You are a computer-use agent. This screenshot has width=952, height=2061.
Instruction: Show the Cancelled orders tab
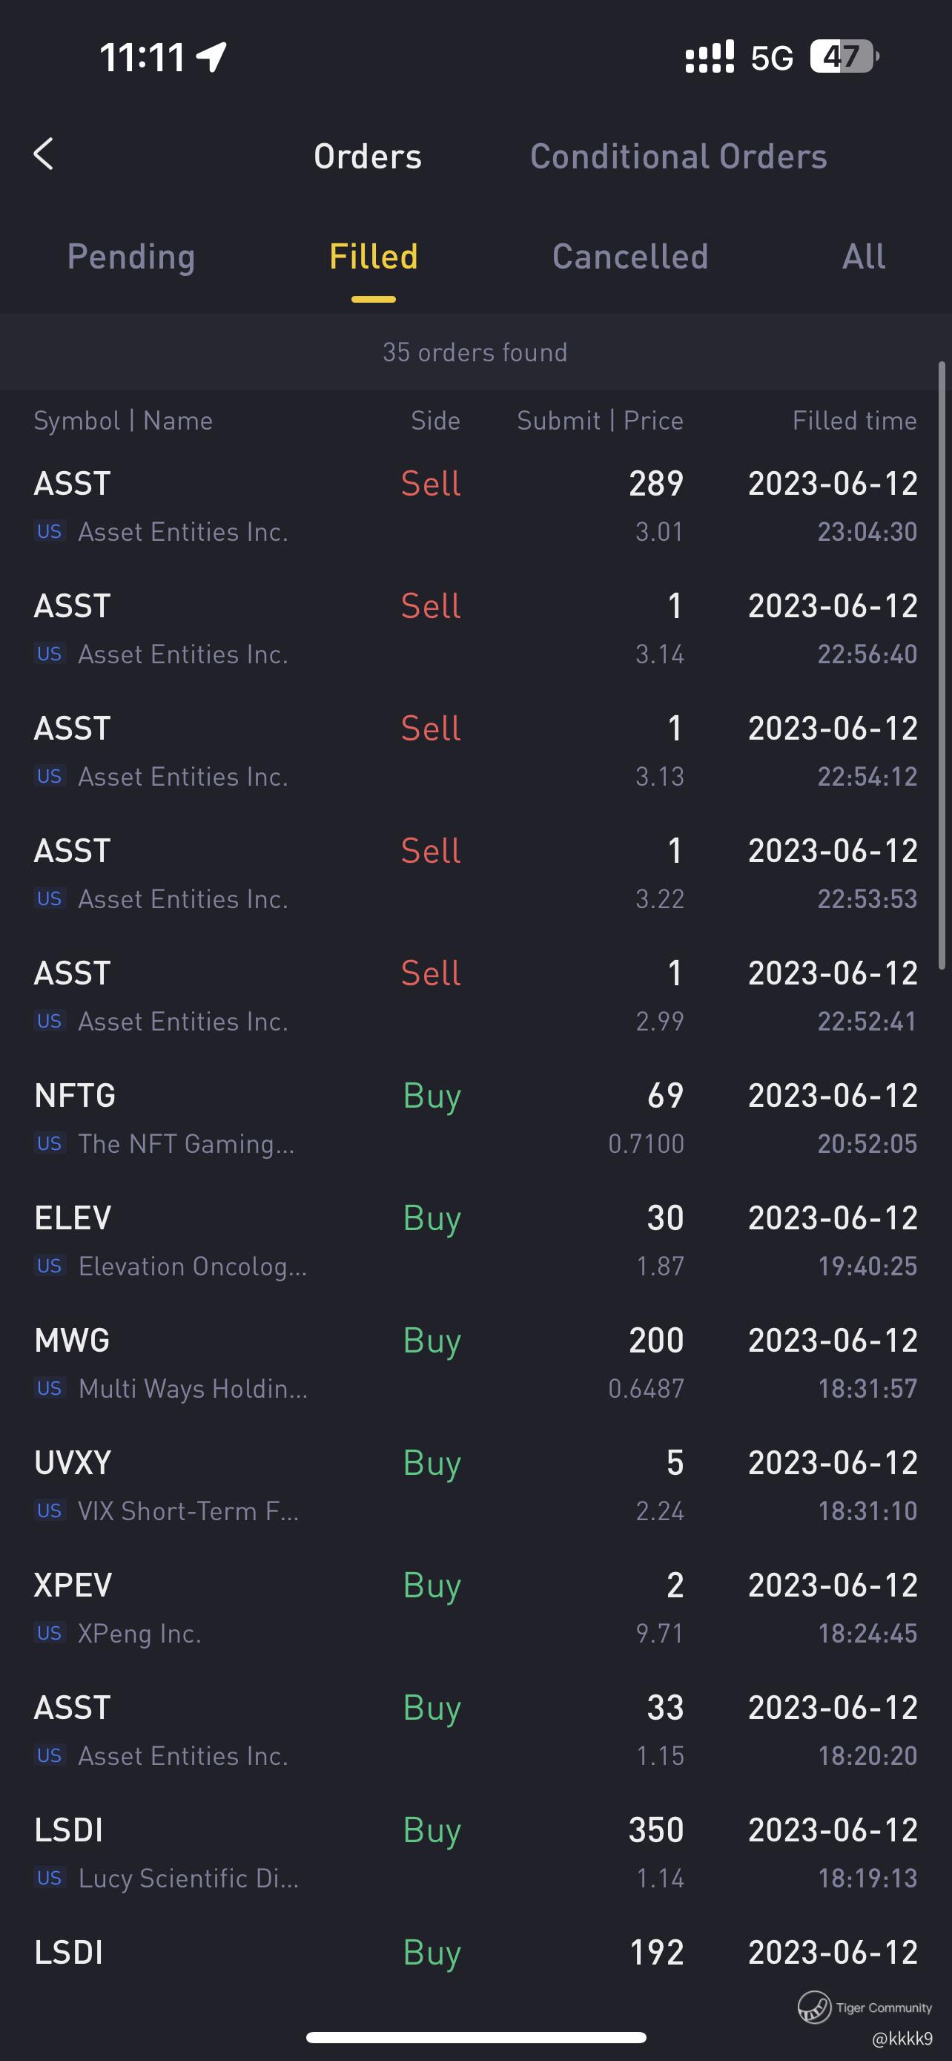pos(630,257)
